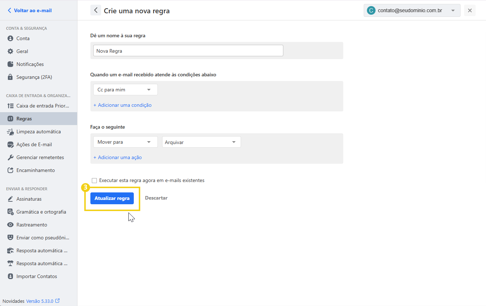This screenshot has width=486, height=306.
Task: Check 'Executar esta regra agora' option
Action: 94,180
